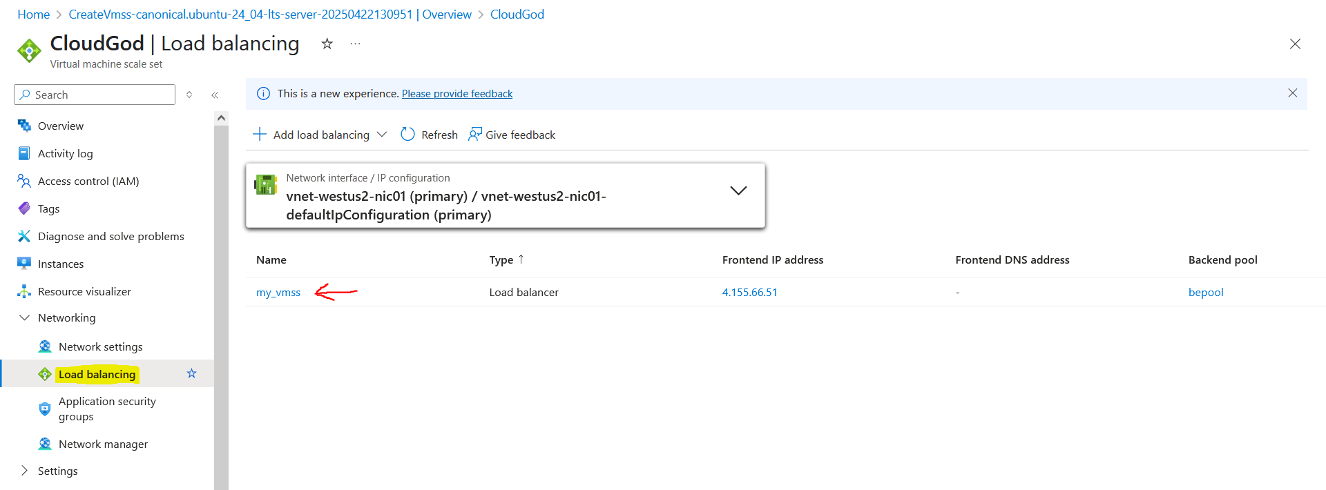Collapse the Networking section chevron
1326x490 pixels.
pyautogui.click(x=25, y=317)
